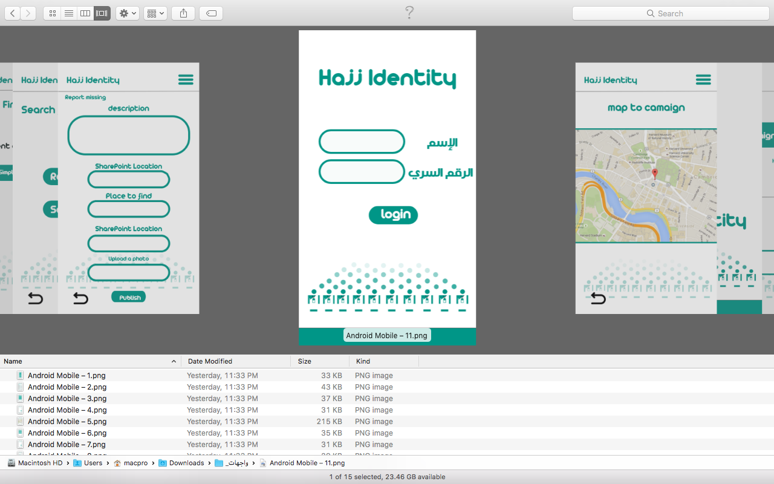Select the Report missing cover flow preview

point(128,188)
